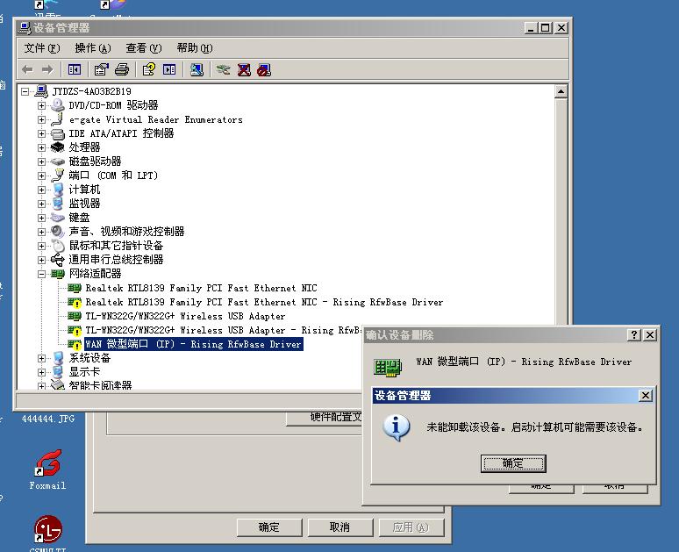The width and height of the screenshot is (679, 552).
Task: Close the 设备管理器 message box
Action: [645, 396]
